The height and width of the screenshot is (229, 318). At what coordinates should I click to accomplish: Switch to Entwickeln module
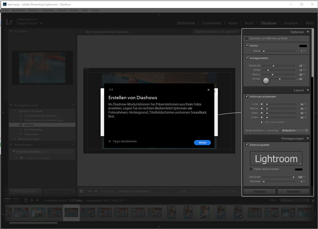tap(211, 23)
